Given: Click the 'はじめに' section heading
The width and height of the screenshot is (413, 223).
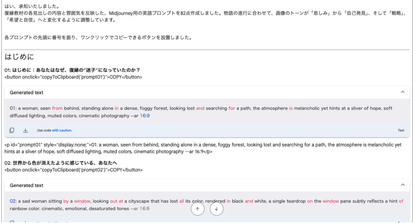Looking at the screenshot, I should click(19, 56).
